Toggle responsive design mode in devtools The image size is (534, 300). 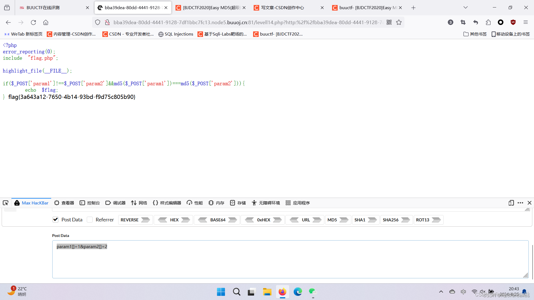[x=511, y=203]
